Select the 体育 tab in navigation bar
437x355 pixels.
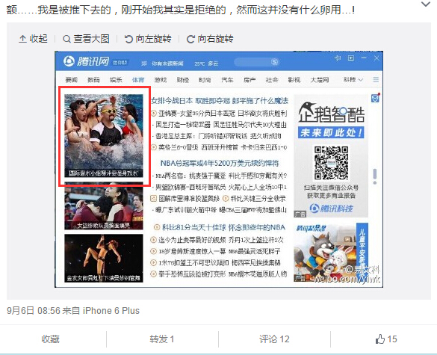point(138,80)
